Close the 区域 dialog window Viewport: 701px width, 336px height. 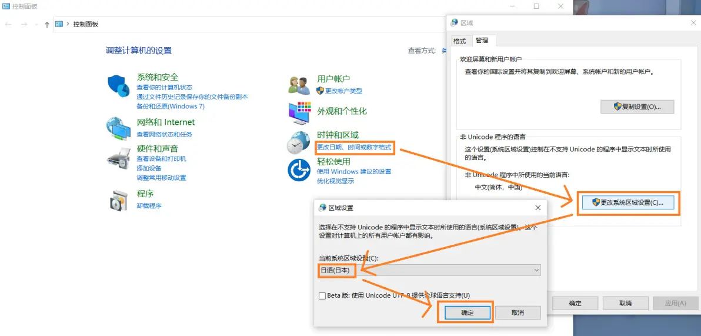693,22
